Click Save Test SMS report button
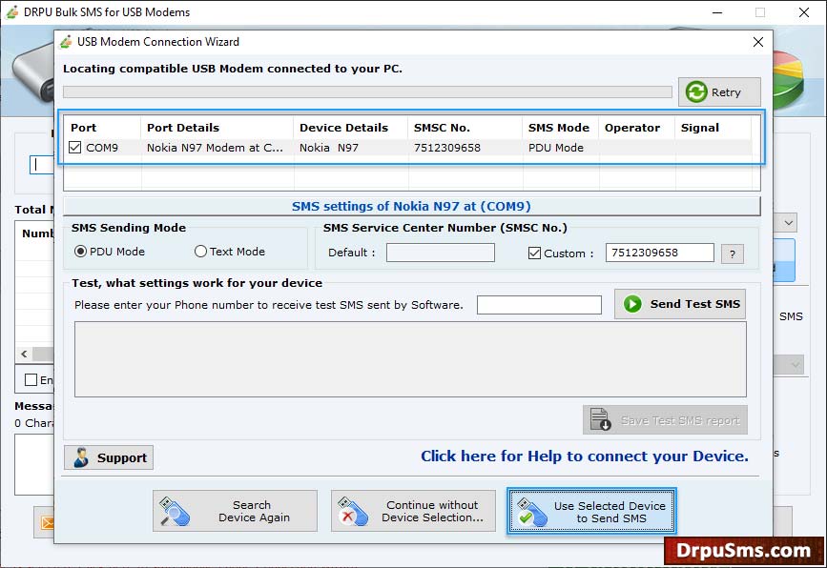This screenshot has width=827, height=568. point(665,420)
